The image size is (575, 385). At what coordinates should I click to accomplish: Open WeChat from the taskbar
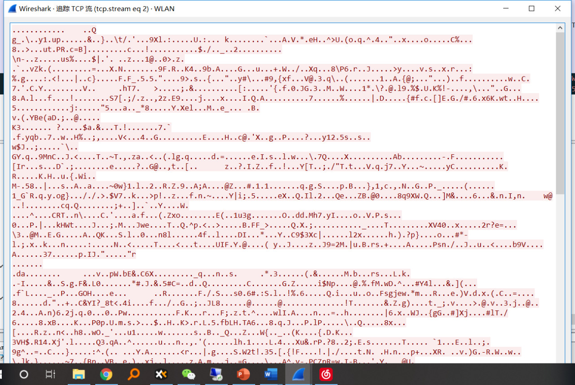189,374
